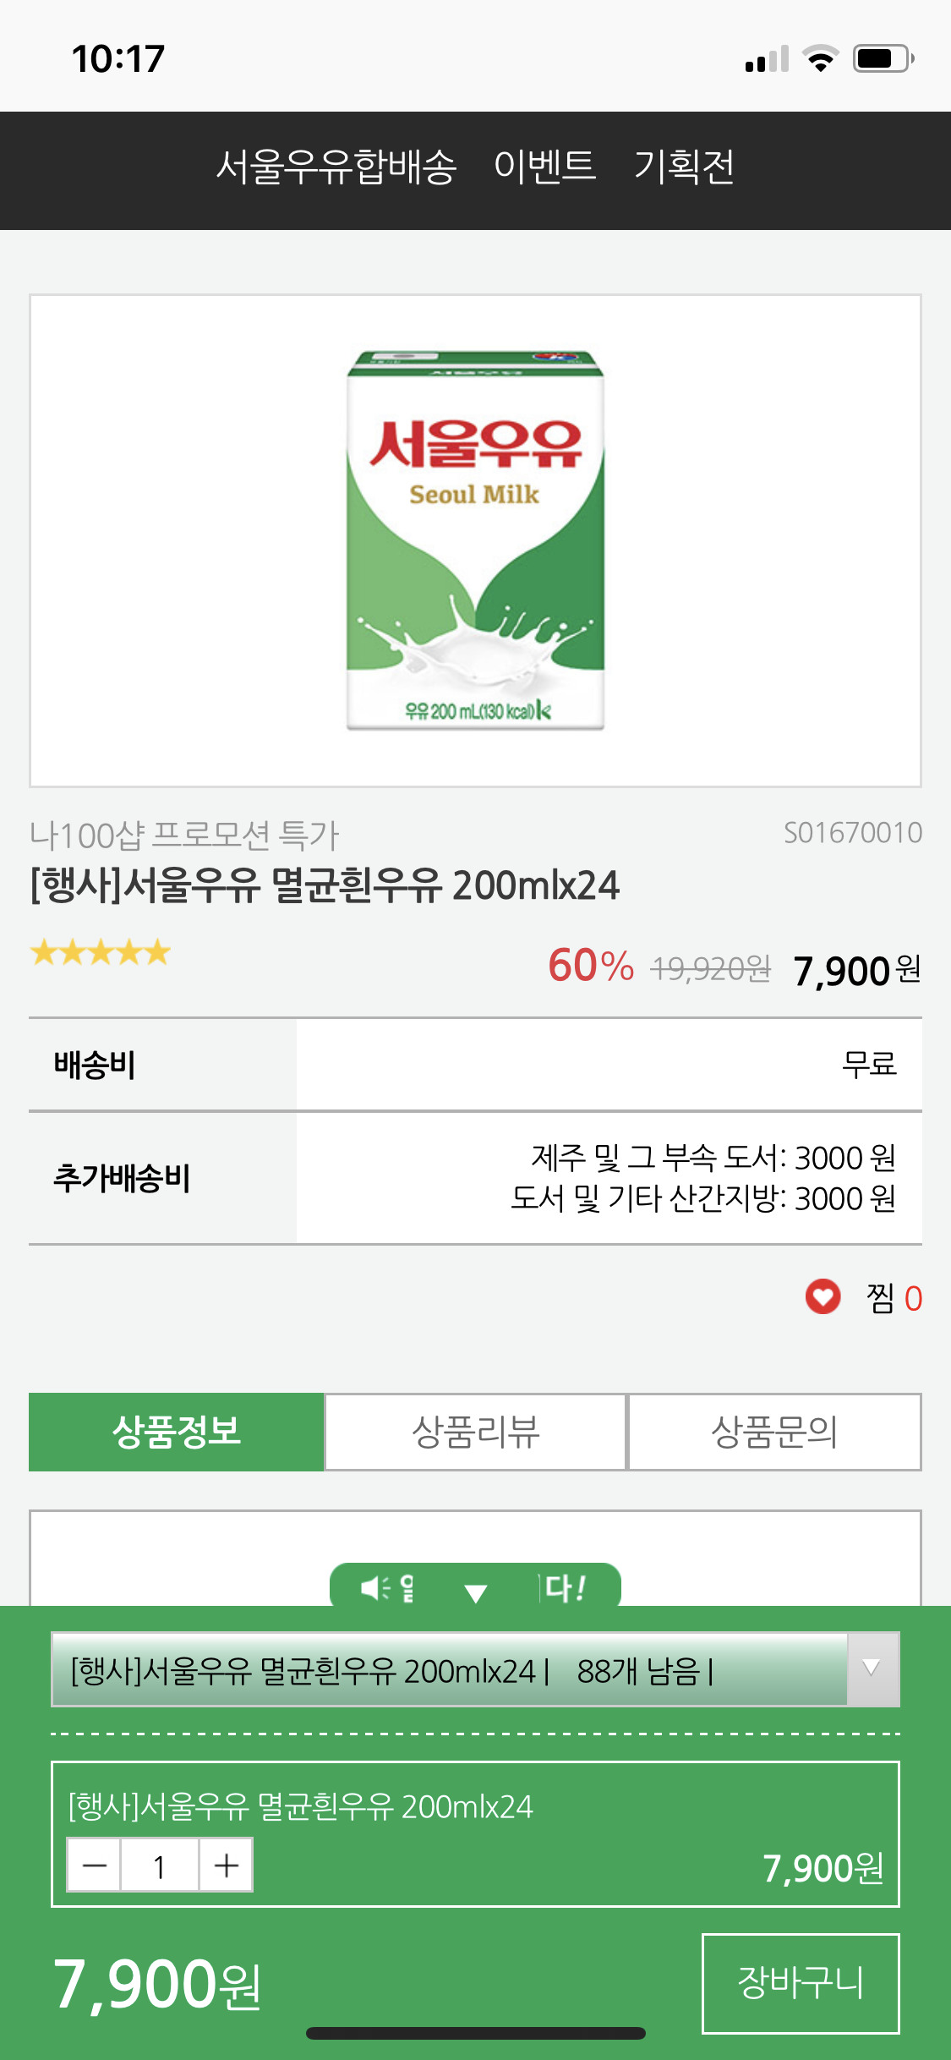The image size is (951, 2060).
Task: Click the minus quantity button
Action: pos(95,1865)
